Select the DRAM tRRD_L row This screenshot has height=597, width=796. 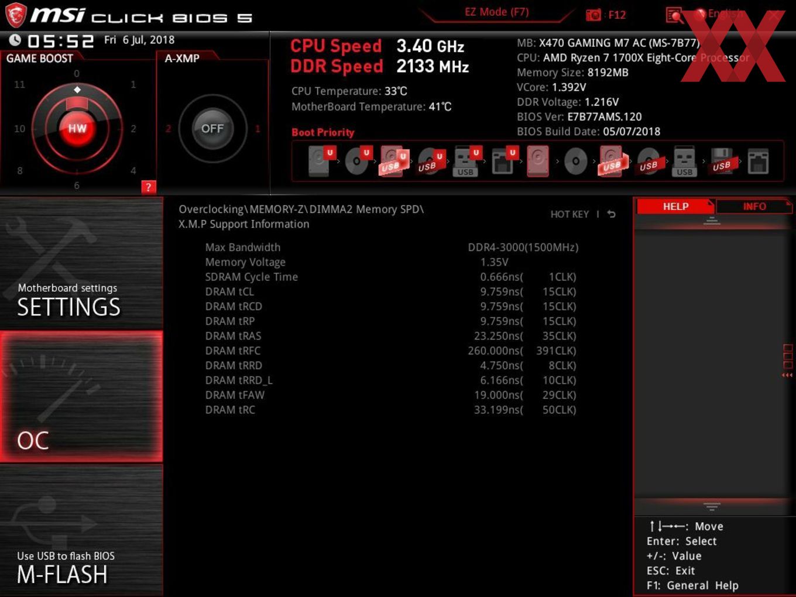(x=392, y=380)
